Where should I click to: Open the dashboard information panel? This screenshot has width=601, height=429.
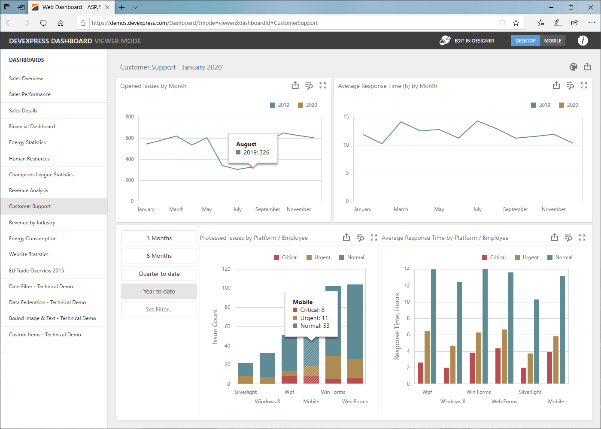[x=583, y=41]
